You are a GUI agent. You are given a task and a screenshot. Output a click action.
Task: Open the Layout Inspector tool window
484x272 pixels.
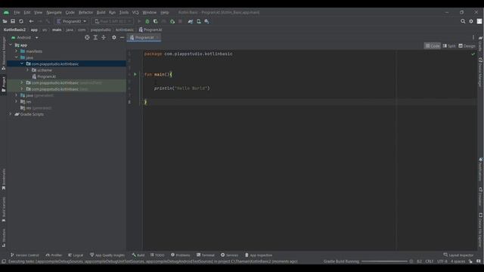458,255
